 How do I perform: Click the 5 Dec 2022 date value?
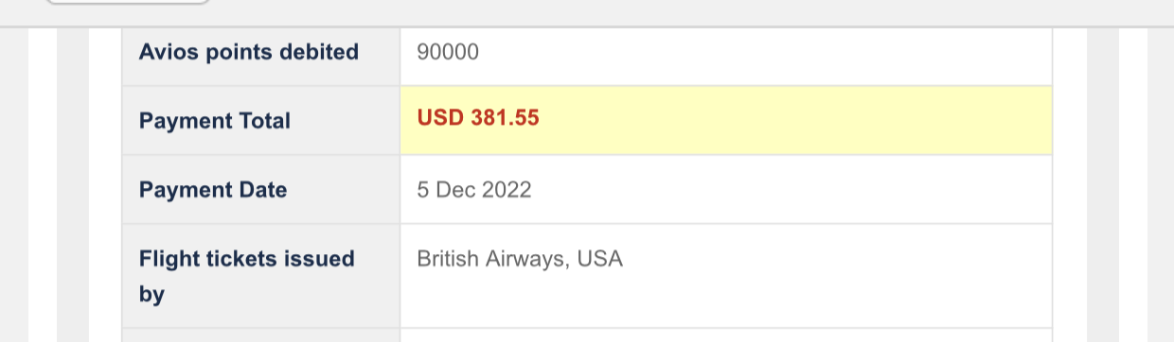coord(474,190)
